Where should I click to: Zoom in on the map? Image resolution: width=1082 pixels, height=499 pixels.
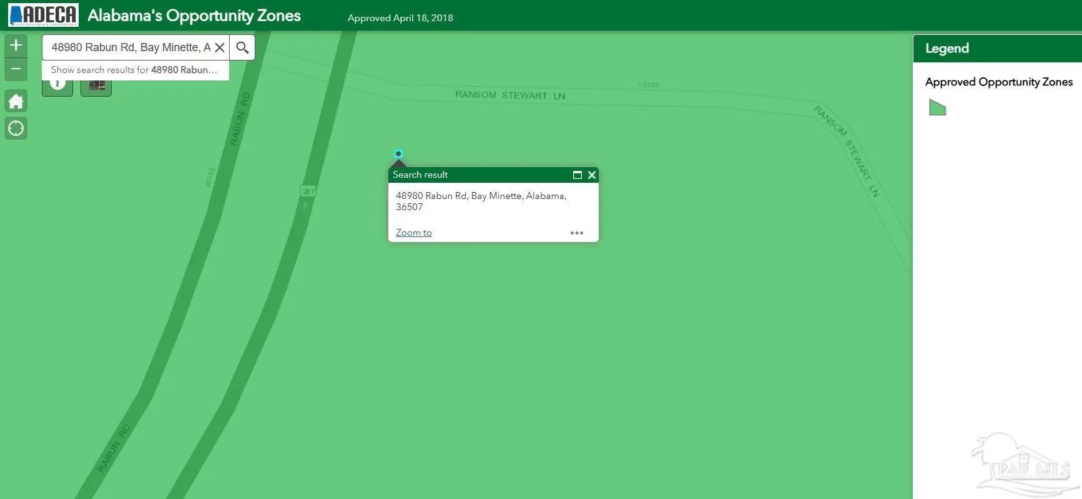point(16,45)
